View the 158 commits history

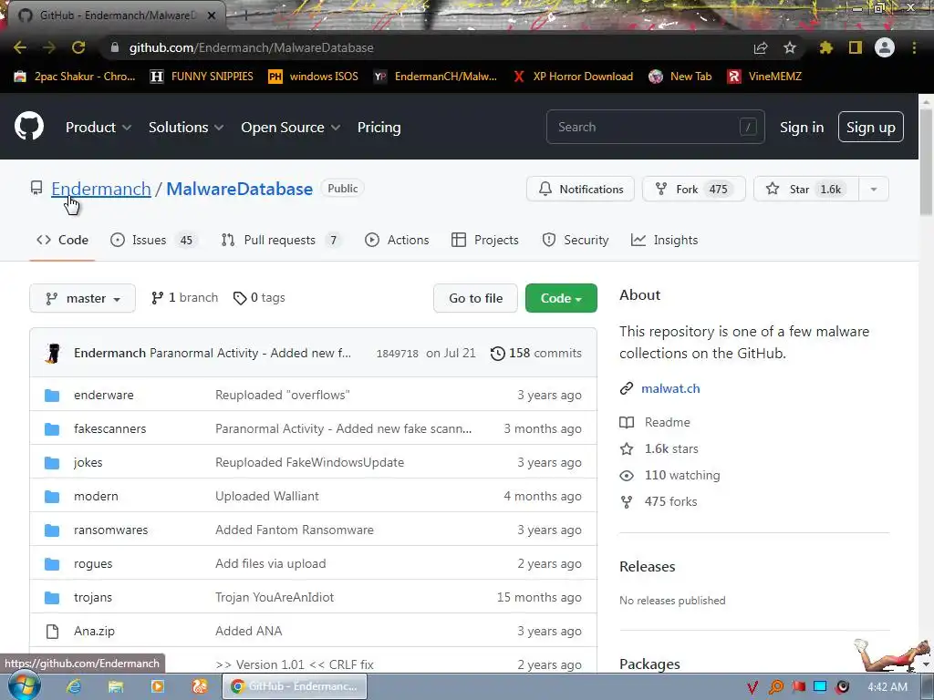[536, 353]
